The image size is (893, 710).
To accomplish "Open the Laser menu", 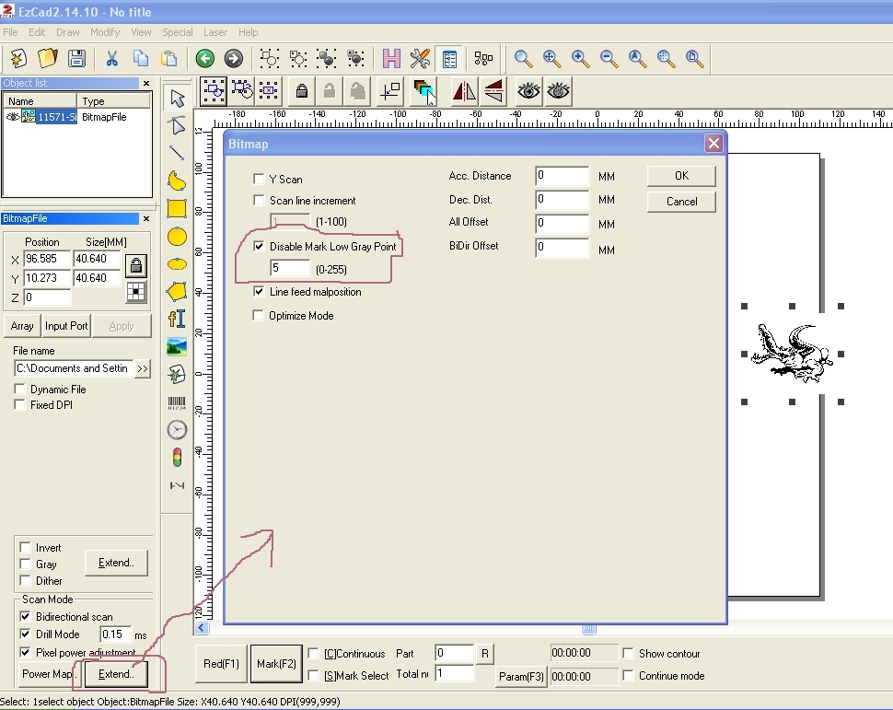I will (215, 32).
